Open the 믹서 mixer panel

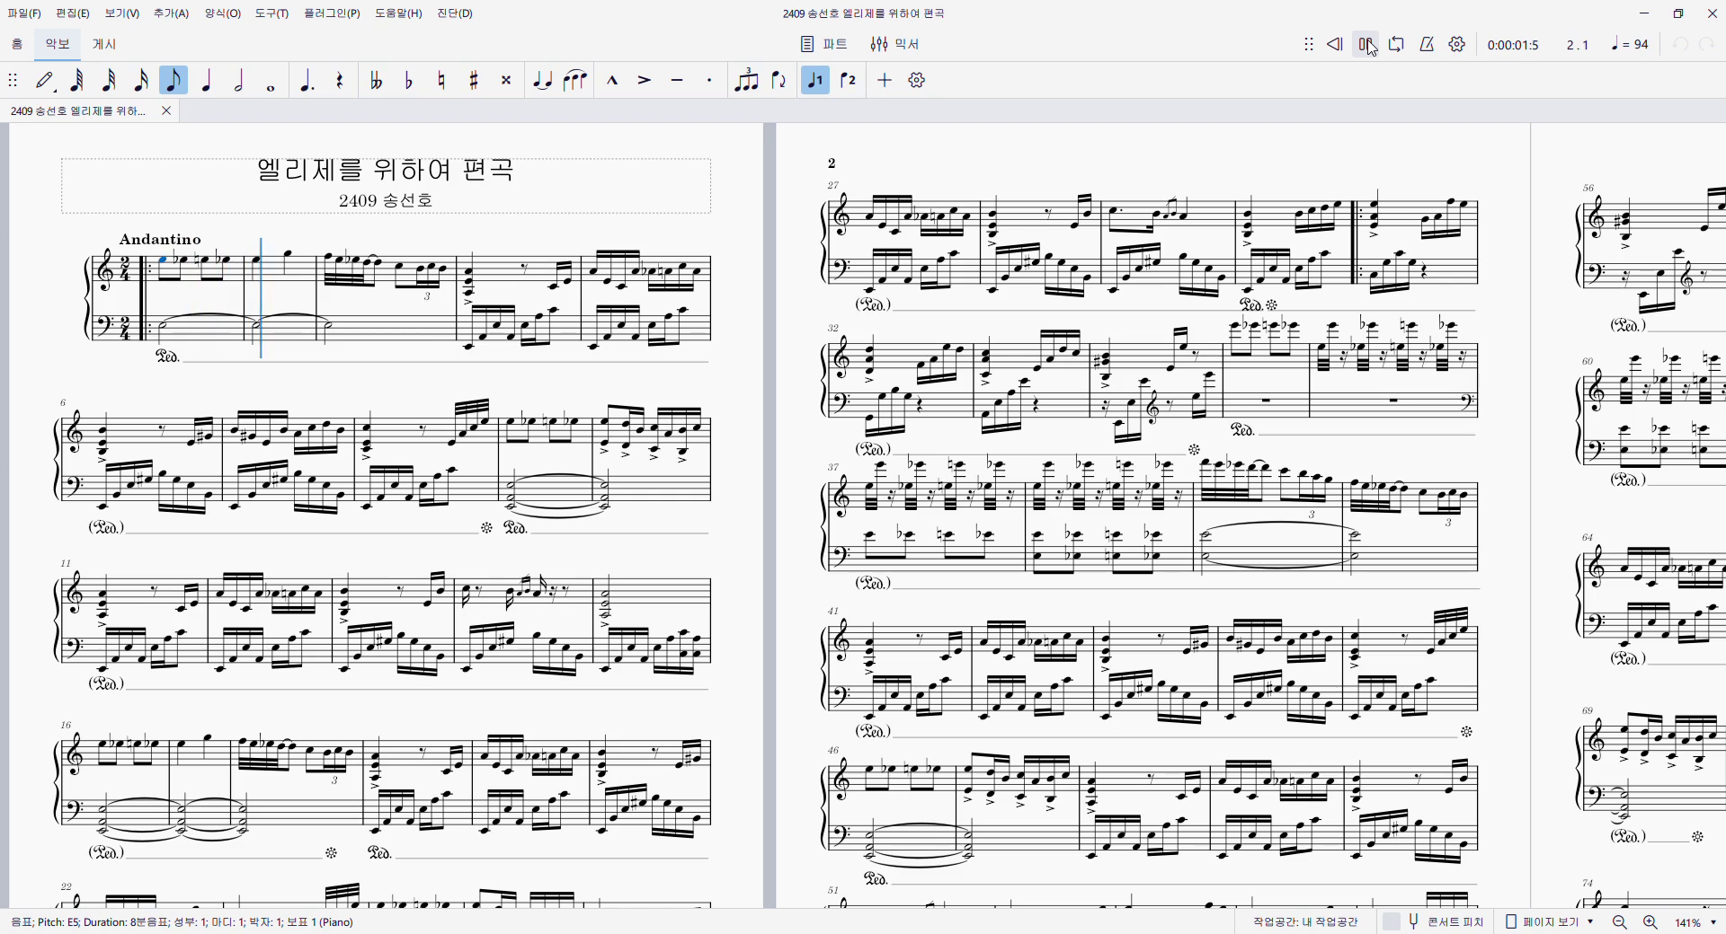[894, 44]
